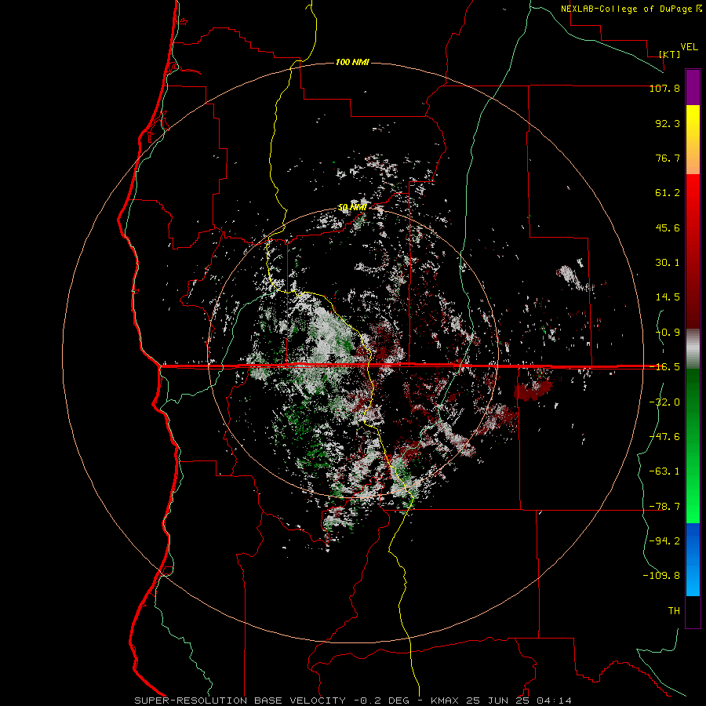706x706 pixels.
Task: Select the 76.7 velocity scale value
Action: point(668,158)
